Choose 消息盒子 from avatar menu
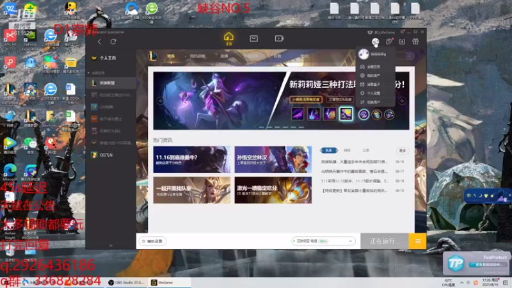 point(375,84)
